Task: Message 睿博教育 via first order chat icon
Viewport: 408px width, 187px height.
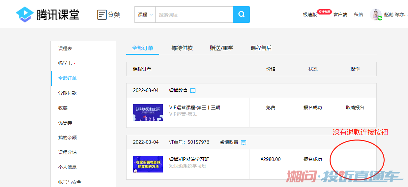Action: tap(193, 91)
